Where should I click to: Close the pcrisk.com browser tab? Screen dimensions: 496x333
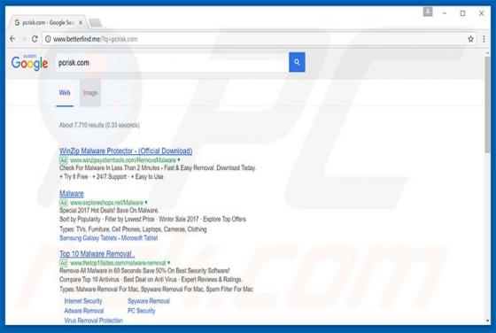(x=81, y=23)
